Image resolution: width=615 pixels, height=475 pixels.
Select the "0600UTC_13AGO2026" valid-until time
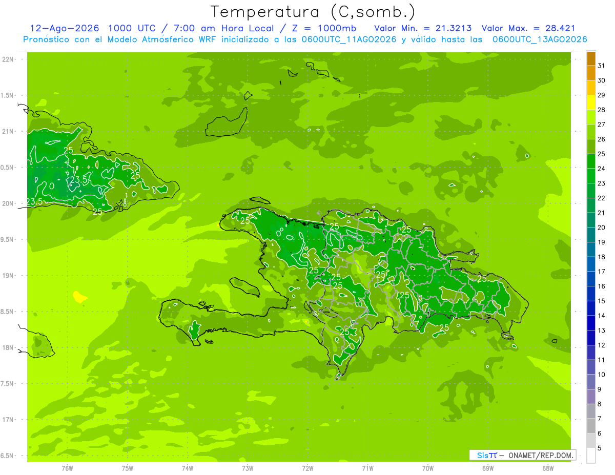[539, 39]
